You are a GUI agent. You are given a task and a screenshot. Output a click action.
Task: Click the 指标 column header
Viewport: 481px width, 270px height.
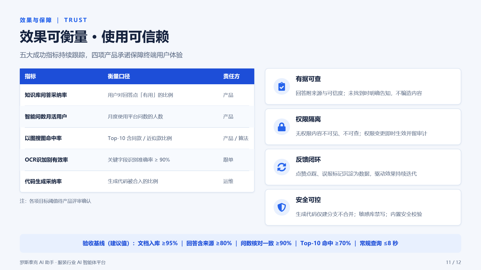click(x=30, y=76)
